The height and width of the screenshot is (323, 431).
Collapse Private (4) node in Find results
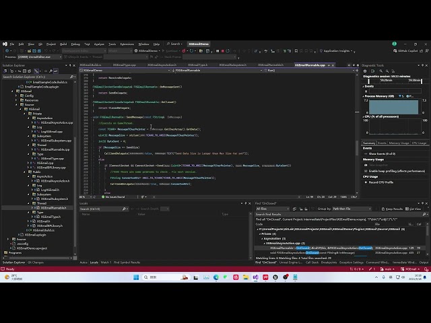pyautogui.click(x=260, y=234)
